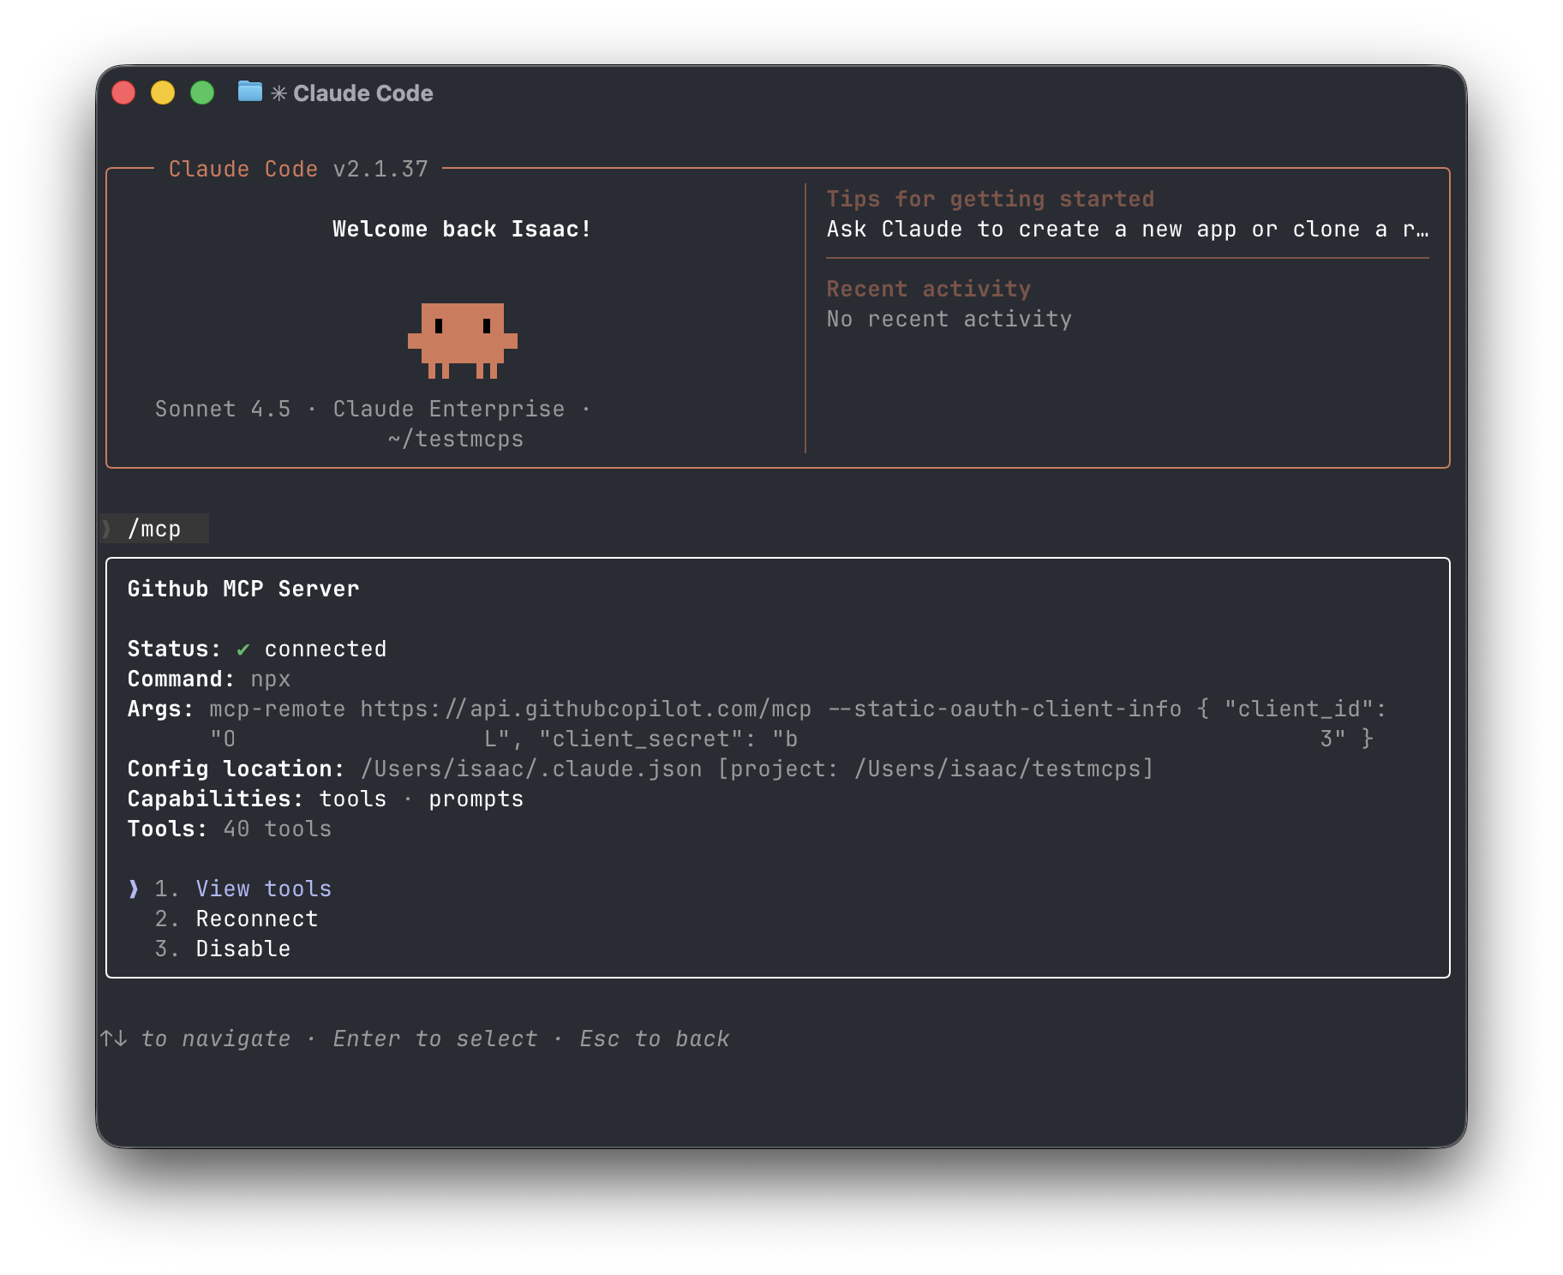The width and height of the screenshot is (1563, 1275).
Task: Click the blue folder icon in title bar
Action: click(x=249, y=91)
